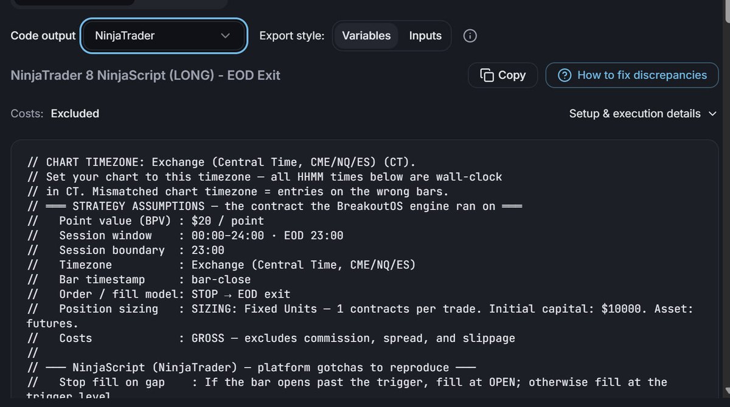Click the Costs GROSS comment line

click(272, 338)
